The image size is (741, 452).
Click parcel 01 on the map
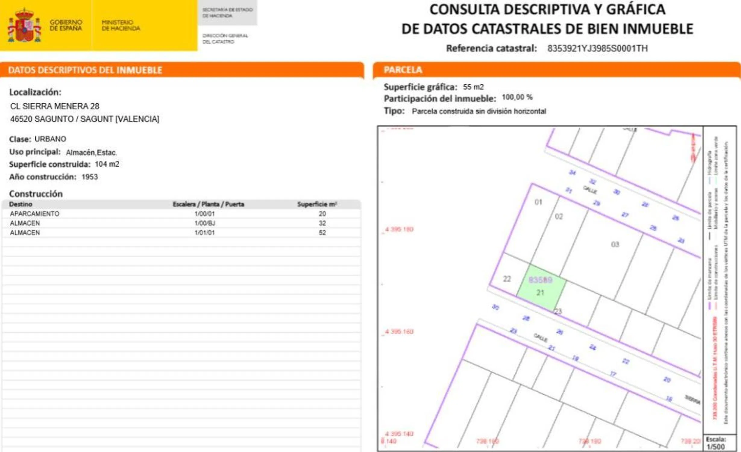(x=538, y=202)
